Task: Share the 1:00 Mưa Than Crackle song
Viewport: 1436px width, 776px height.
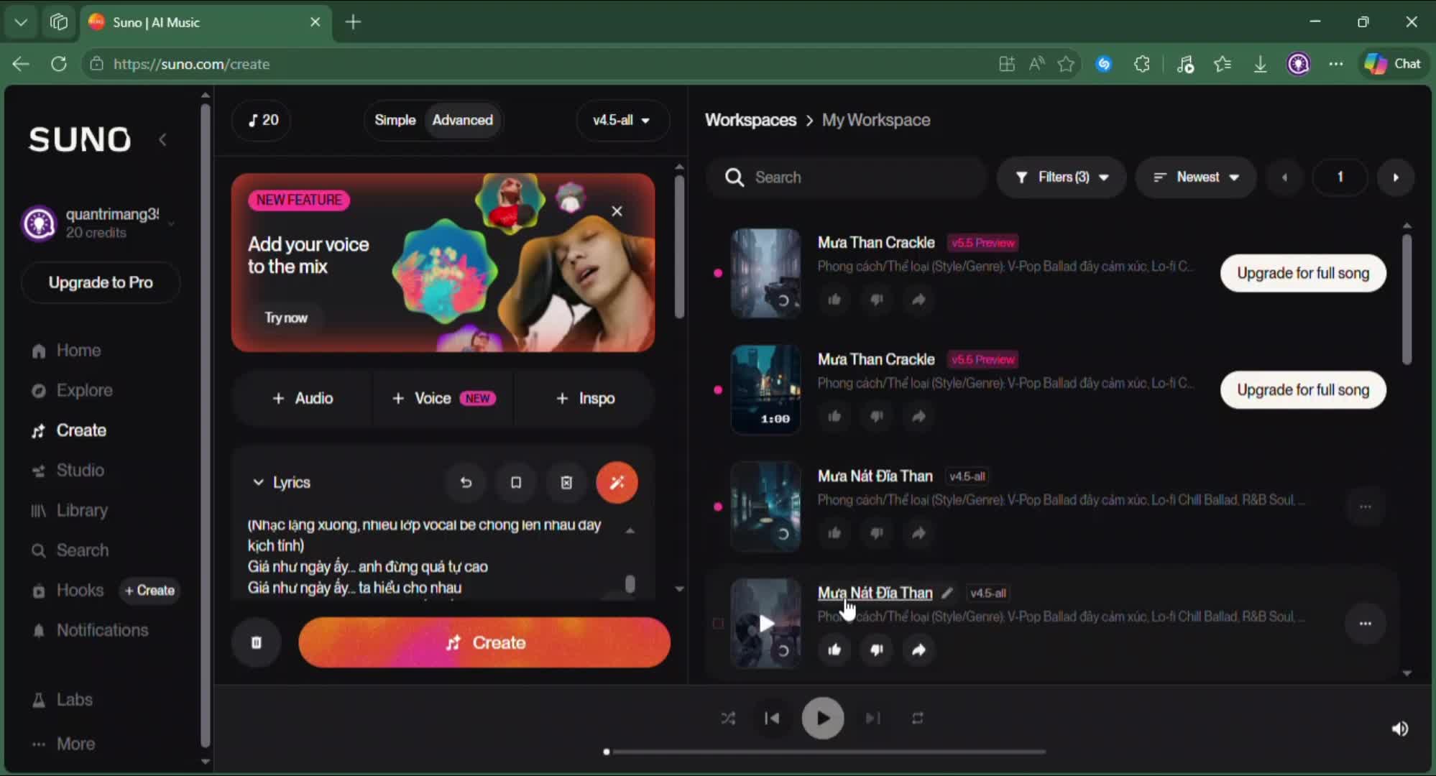Action: pos(919,417)
